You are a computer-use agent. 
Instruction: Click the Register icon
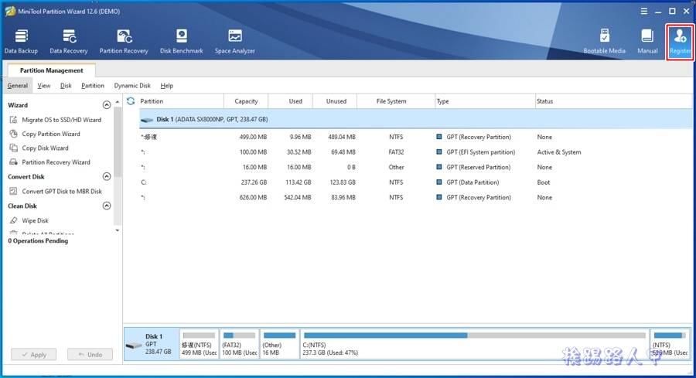[x=680, y=36]
